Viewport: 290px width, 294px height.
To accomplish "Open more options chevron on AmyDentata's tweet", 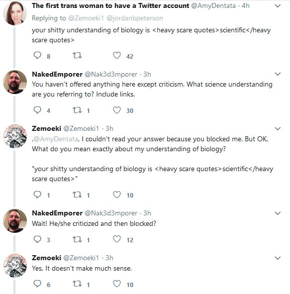I will coord(278,6).
